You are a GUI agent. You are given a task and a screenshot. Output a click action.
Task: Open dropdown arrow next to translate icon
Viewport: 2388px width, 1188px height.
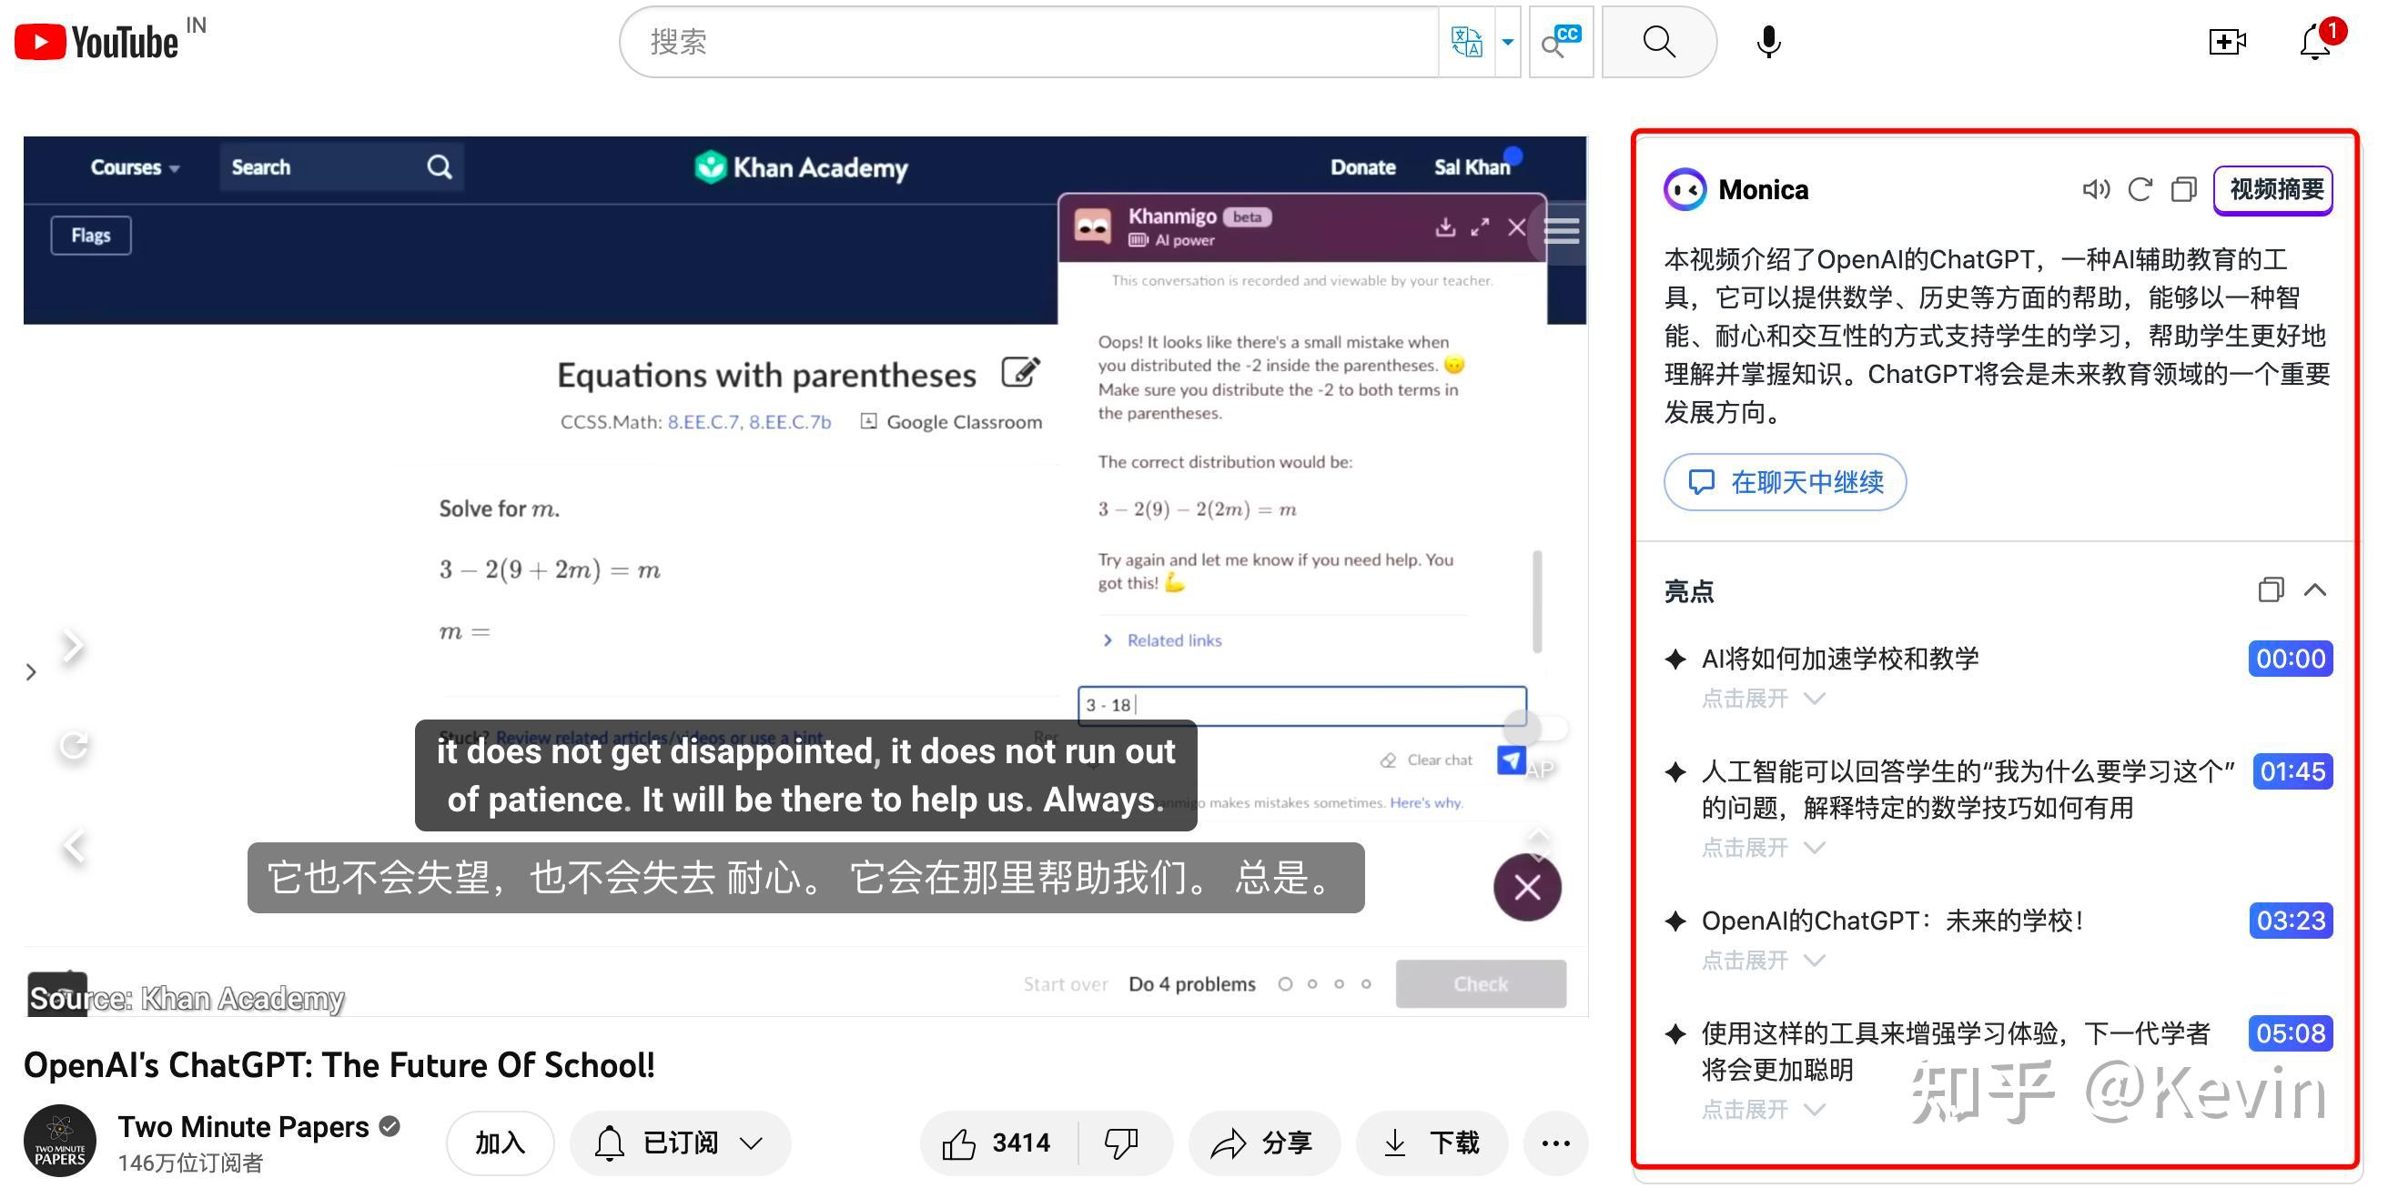pyautogui.click(x=1507, y=42)
